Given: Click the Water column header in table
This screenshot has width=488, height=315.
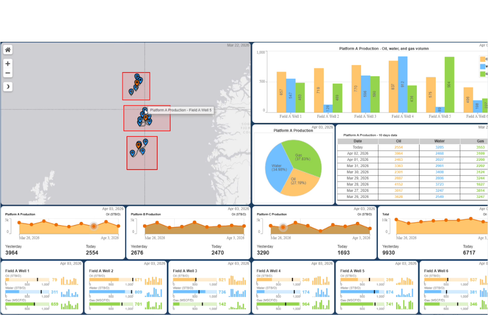Looking at the screenshot, I should click(440, 141).
